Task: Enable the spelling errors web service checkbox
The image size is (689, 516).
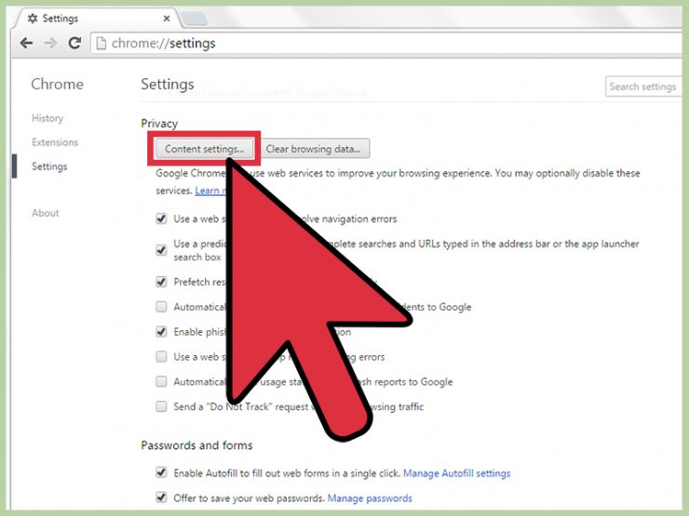Action: [161, 357]
